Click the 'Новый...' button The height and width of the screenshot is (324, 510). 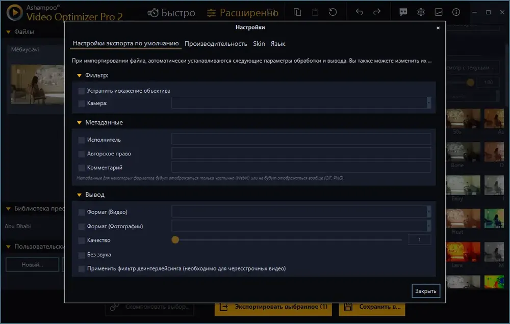(33, 264)
